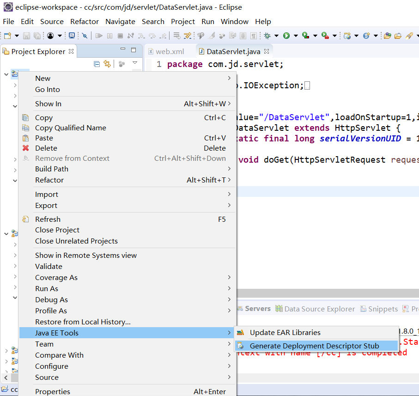Click the New Server globe icon
The image size is (419, 396).
pyautogui.click(x=347, y=36)
